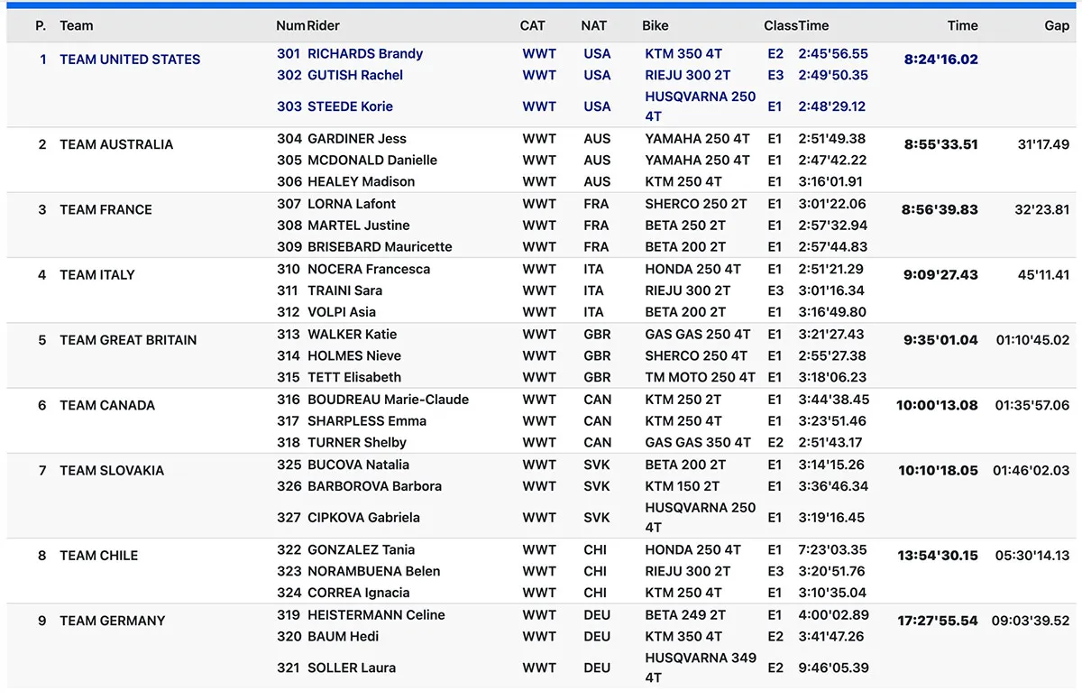Select Chile total time 13:54'30.15
The height and width of the screenshot is (700, 1082).
pyautogui.click(x=939, y=556)
